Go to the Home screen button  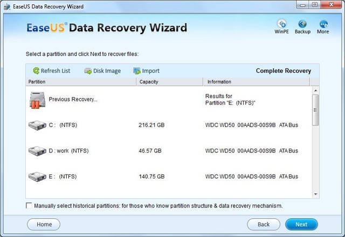click(44, 224)
